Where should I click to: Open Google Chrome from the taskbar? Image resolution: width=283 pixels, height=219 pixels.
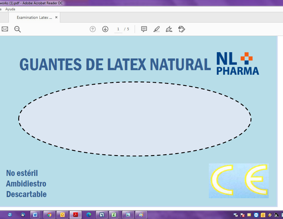(x=49, y=215)
